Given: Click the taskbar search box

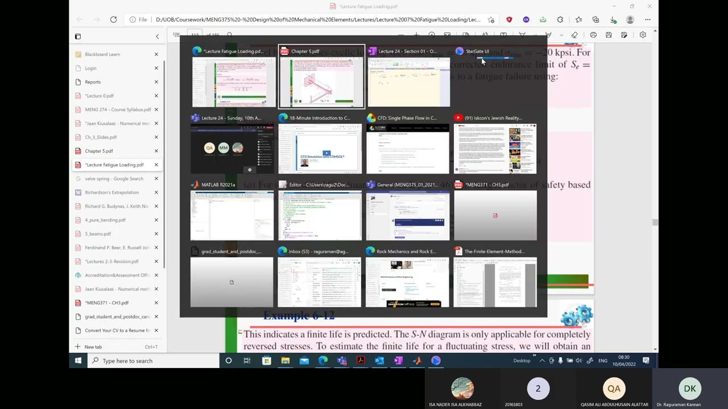Looking at the screenshot, I should (x=154, y=361).
